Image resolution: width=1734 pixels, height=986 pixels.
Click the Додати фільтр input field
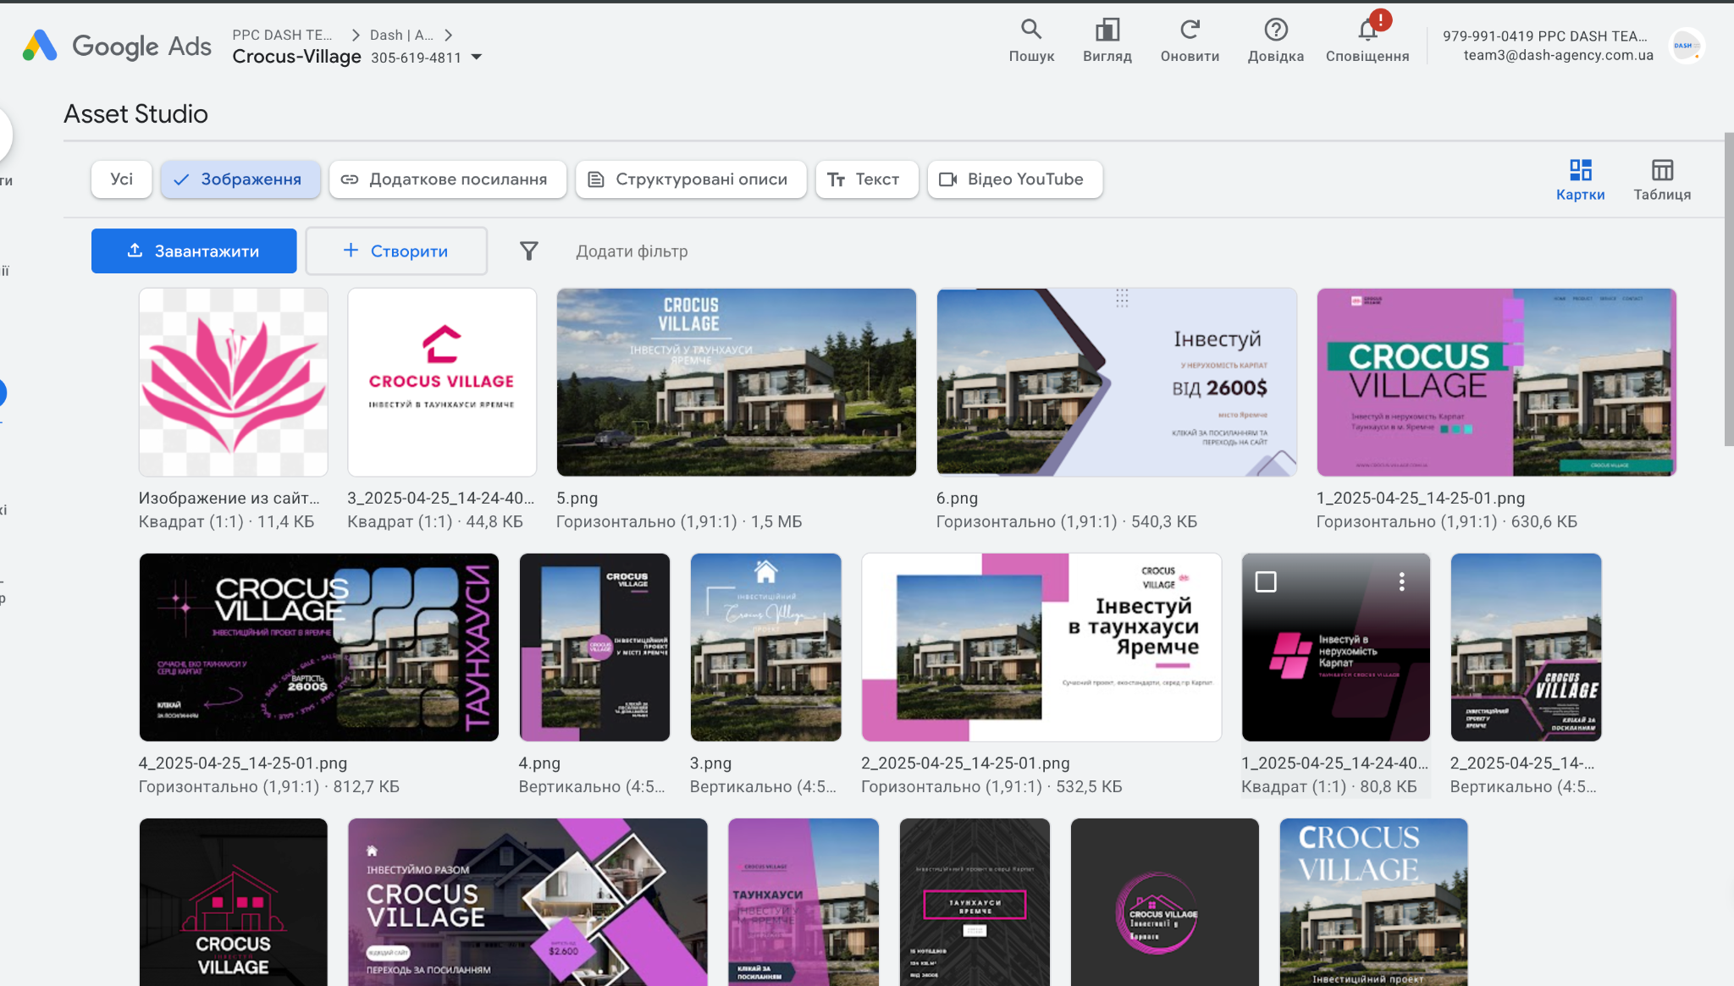pos(632,251)
